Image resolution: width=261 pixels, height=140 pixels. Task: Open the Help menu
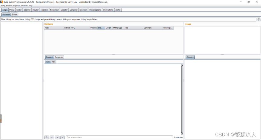click(x=30, y=6)
